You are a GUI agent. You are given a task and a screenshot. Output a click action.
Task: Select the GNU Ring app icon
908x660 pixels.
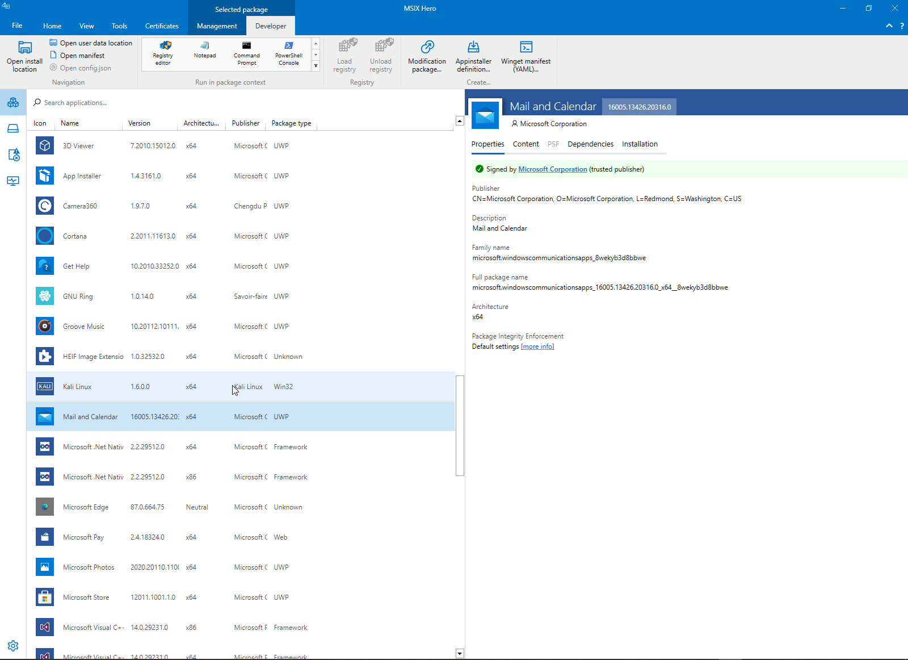[45, 296]
